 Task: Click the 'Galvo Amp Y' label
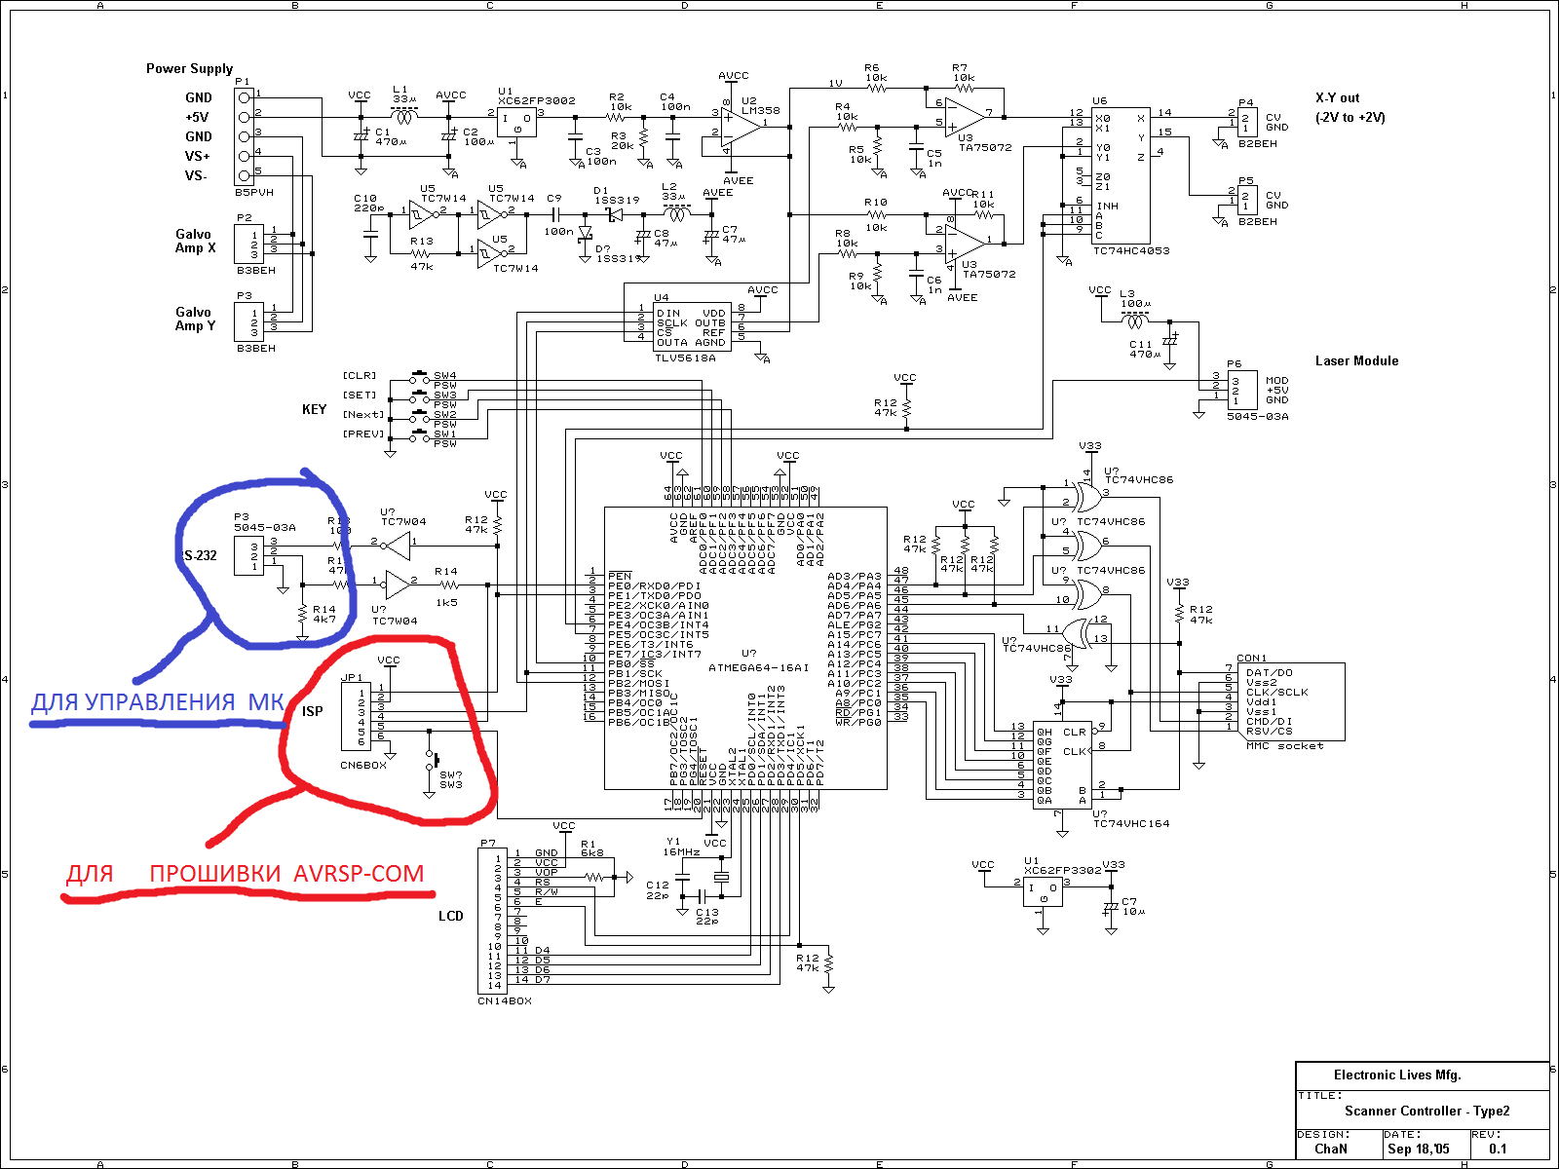click(x=195, y=319)
